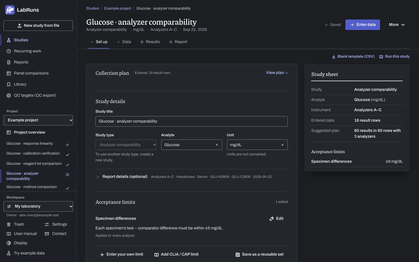Switch to the Results tab

(x=150, y=42)
